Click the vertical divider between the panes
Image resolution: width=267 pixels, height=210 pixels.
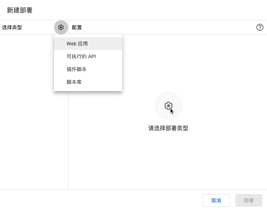tap(68, 142)
